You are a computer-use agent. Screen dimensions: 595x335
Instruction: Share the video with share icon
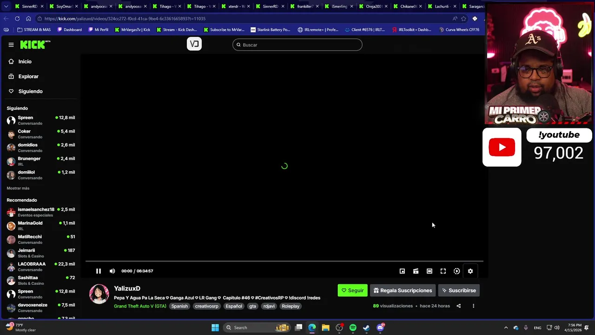[458, 306]
